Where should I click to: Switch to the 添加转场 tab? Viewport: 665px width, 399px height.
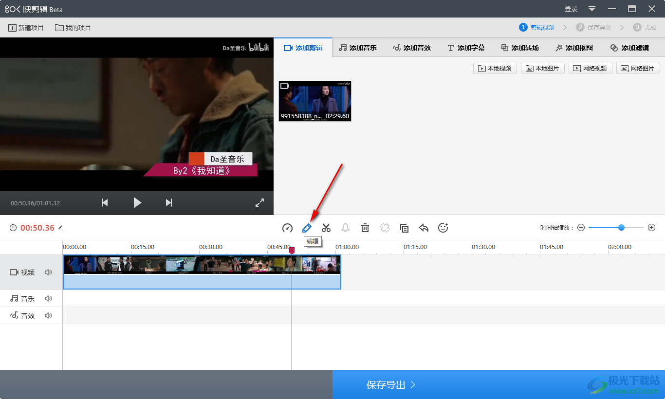pos(520,48)
